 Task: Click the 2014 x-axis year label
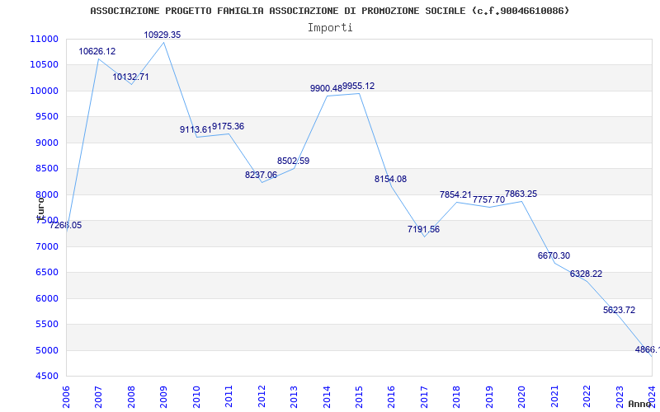tap(326, 396)
